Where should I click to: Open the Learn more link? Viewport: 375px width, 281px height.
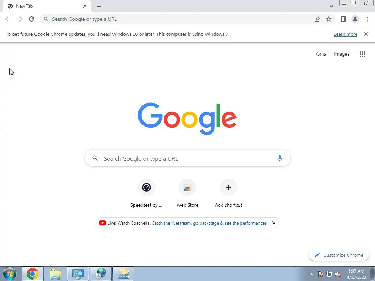pos(345,34)
